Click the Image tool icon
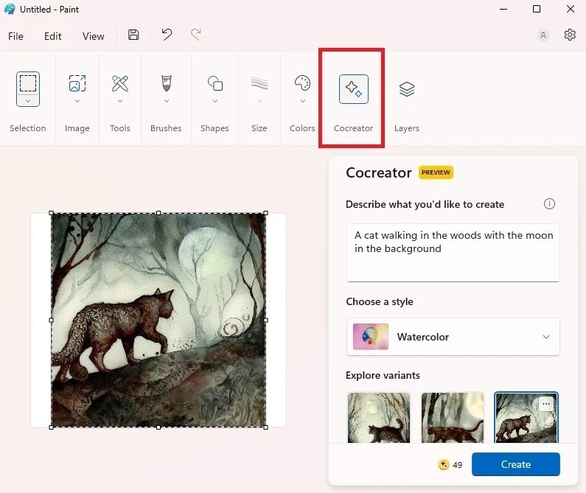 click(x=77, y=83)
